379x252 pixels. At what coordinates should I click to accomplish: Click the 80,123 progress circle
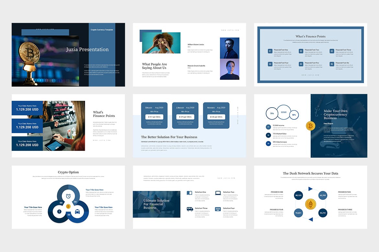[x=298, y=195]
